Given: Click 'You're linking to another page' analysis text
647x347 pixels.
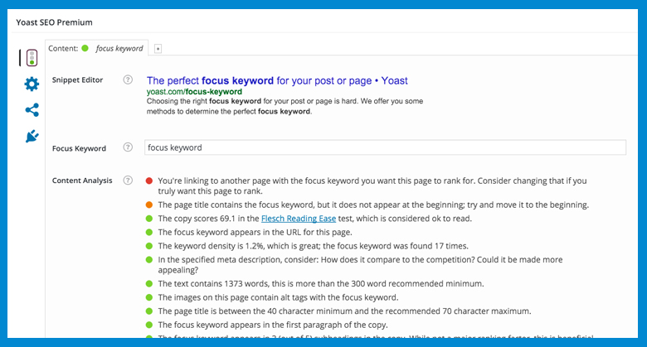Looking at the screenshot, I should tap(372, 186).
